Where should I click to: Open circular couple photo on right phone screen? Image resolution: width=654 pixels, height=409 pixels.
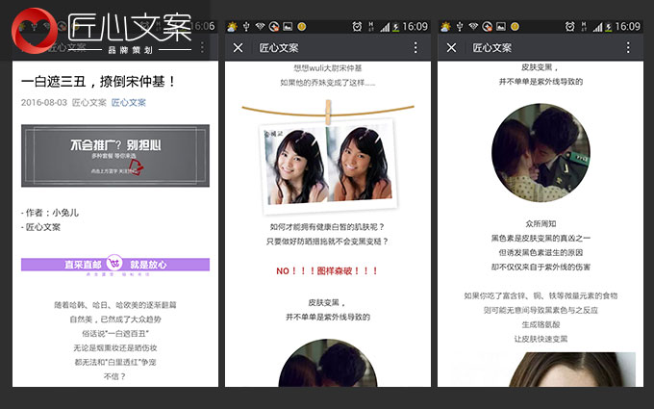(x=541, y=153)
